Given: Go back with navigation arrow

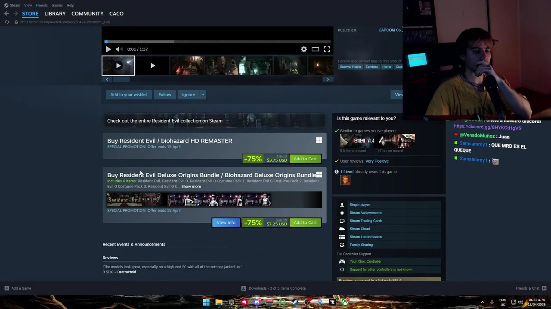Looking at the screenshot, I should pos(6,14).
